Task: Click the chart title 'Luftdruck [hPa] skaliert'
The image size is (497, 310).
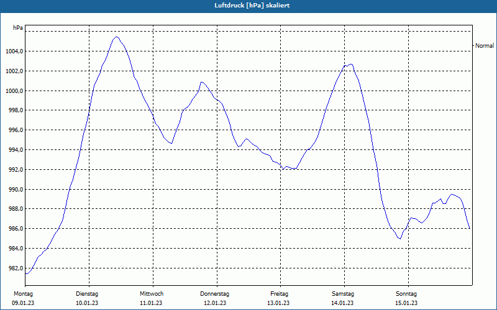Action: click(x=252, y=6)
